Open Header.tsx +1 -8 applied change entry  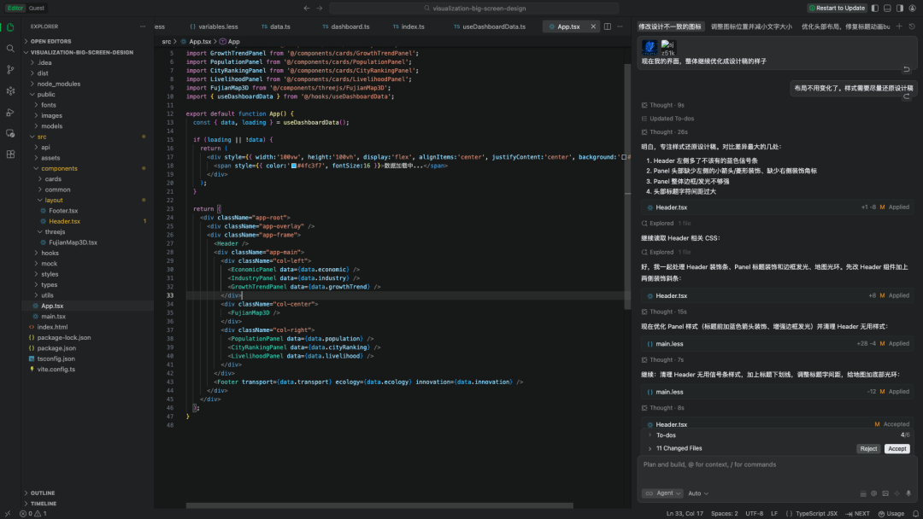[x=776, y=207]
